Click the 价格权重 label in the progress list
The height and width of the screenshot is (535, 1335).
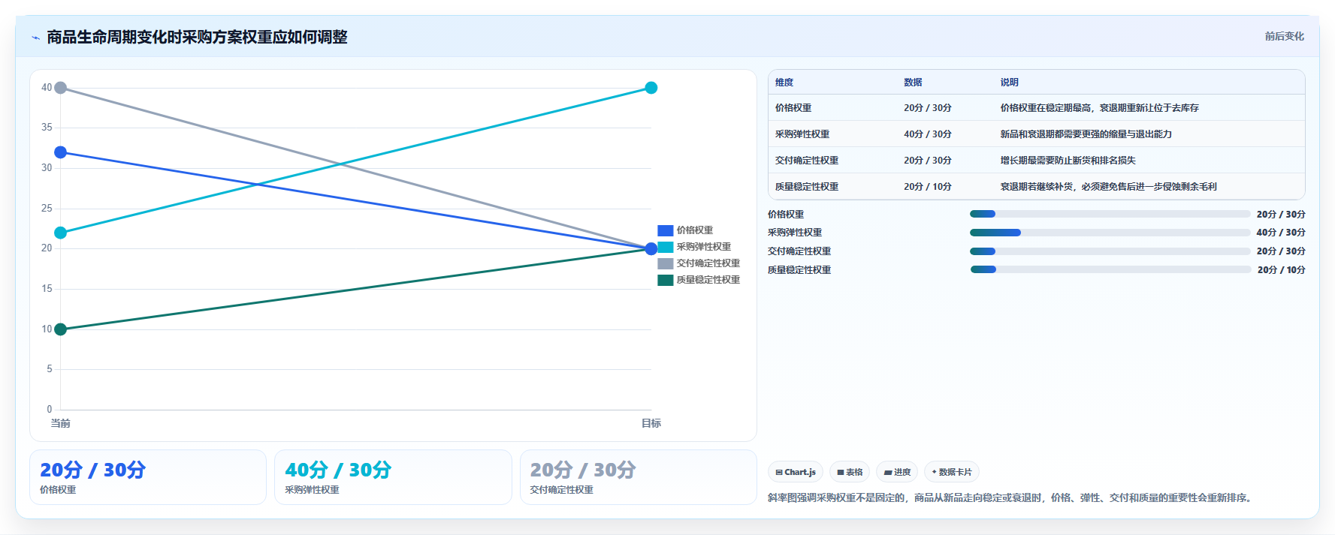pos(786,215)
